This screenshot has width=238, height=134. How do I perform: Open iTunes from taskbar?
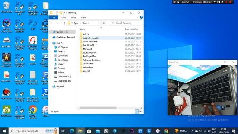(158, 131)
